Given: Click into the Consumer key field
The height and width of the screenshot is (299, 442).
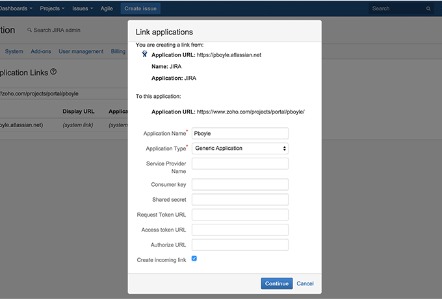Looking at the screenshot, I should point(240,185).
